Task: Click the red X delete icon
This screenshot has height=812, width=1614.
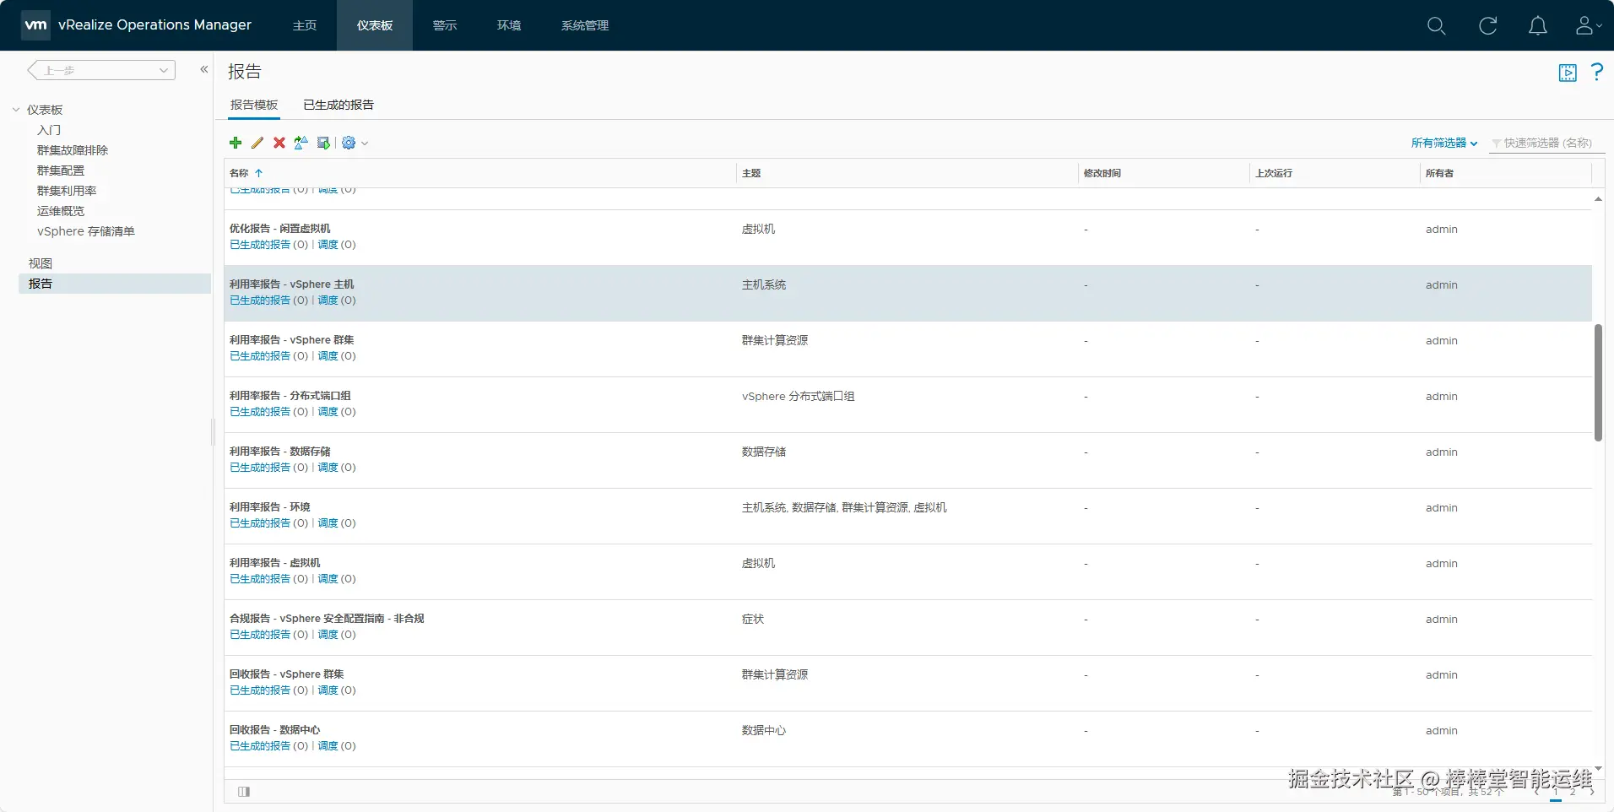Action: 279,143
